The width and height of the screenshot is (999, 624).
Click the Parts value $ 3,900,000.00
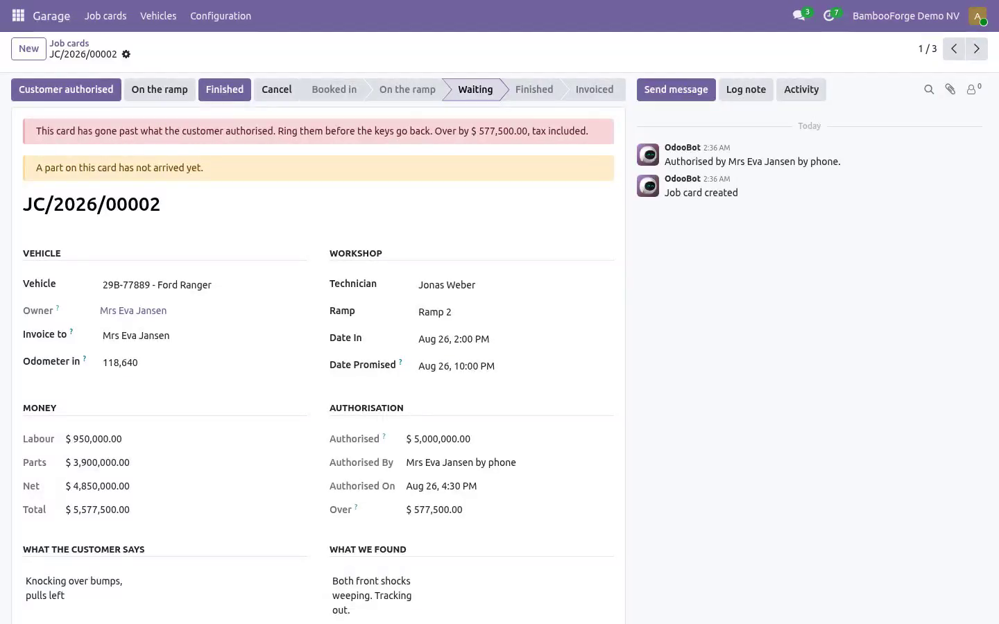coord(98,462)
